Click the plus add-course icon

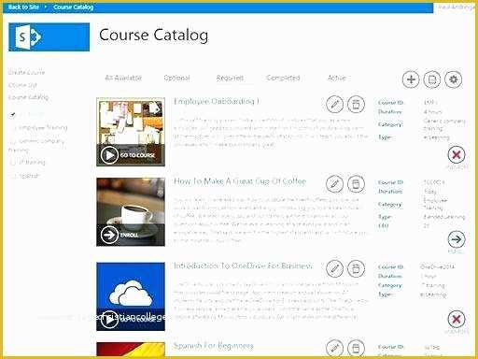(x=411, y=79)
